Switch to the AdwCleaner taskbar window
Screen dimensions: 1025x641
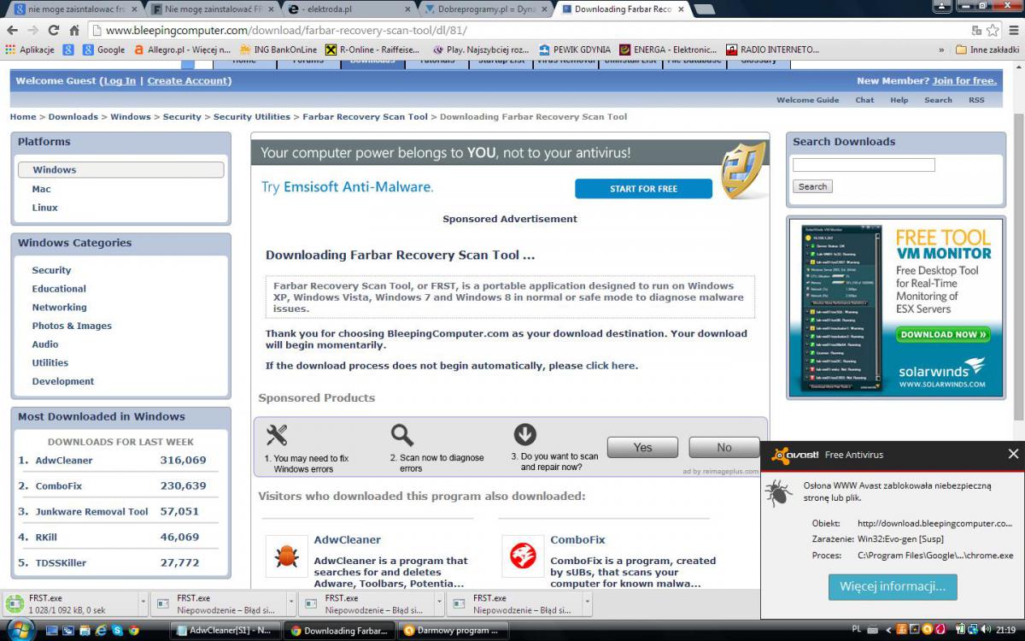click(225, 631)
